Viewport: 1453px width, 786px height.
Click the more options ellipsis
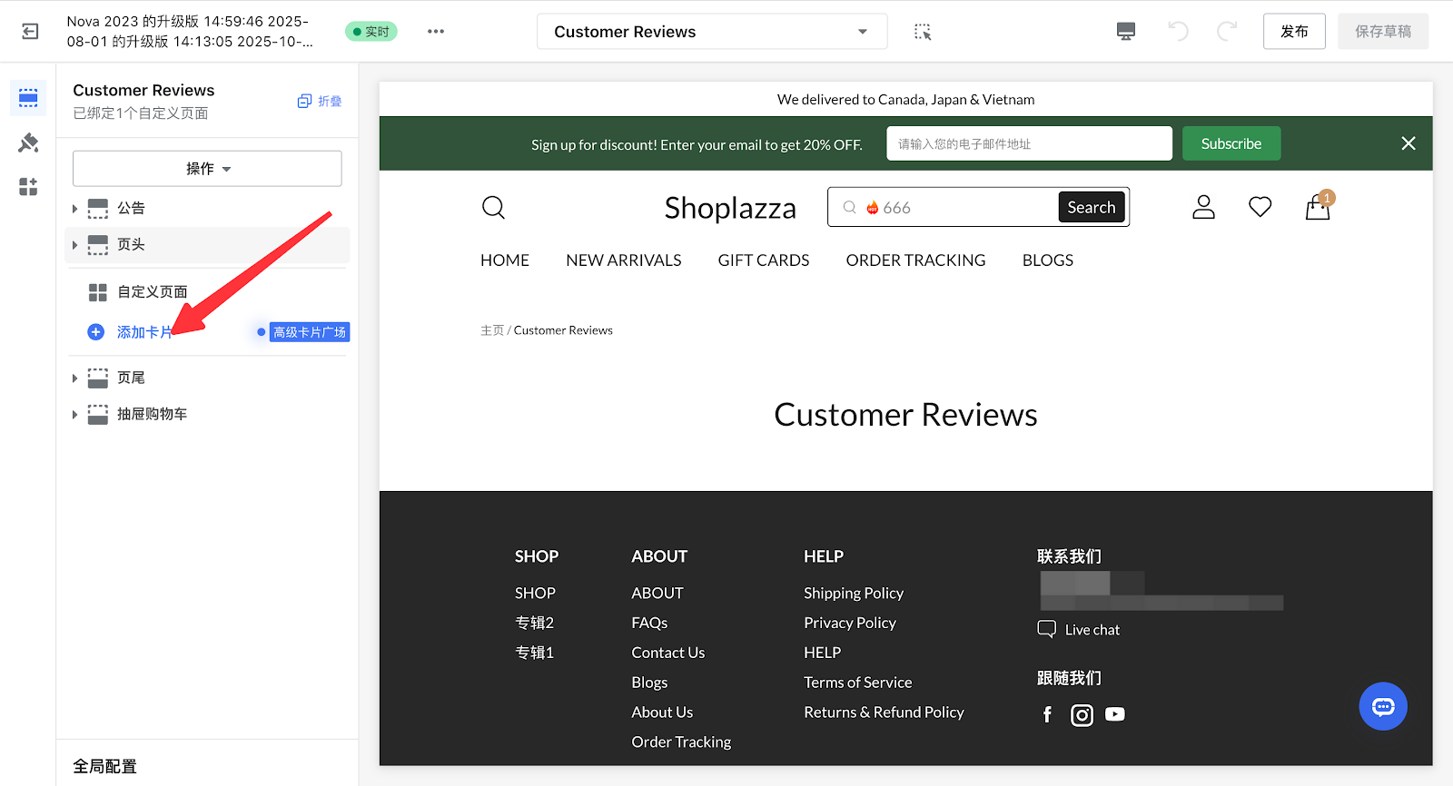point(436,32)
